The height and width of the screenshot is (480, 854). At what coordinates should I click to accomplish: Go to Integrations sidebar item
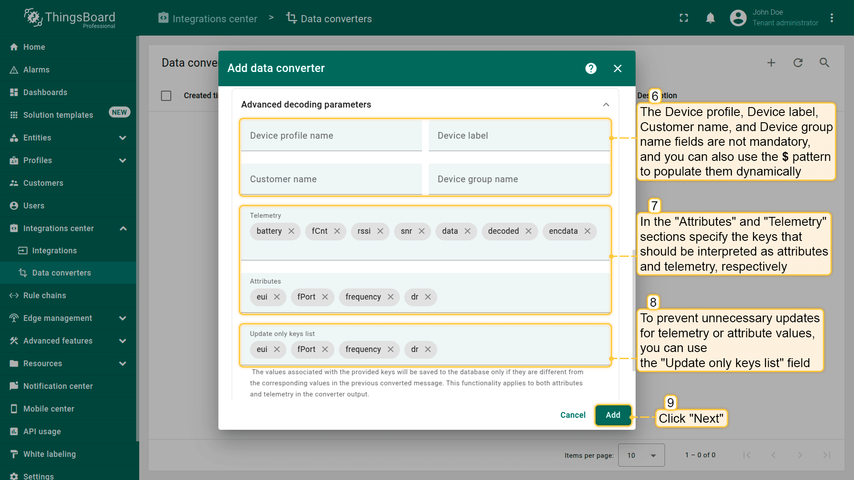54,251
